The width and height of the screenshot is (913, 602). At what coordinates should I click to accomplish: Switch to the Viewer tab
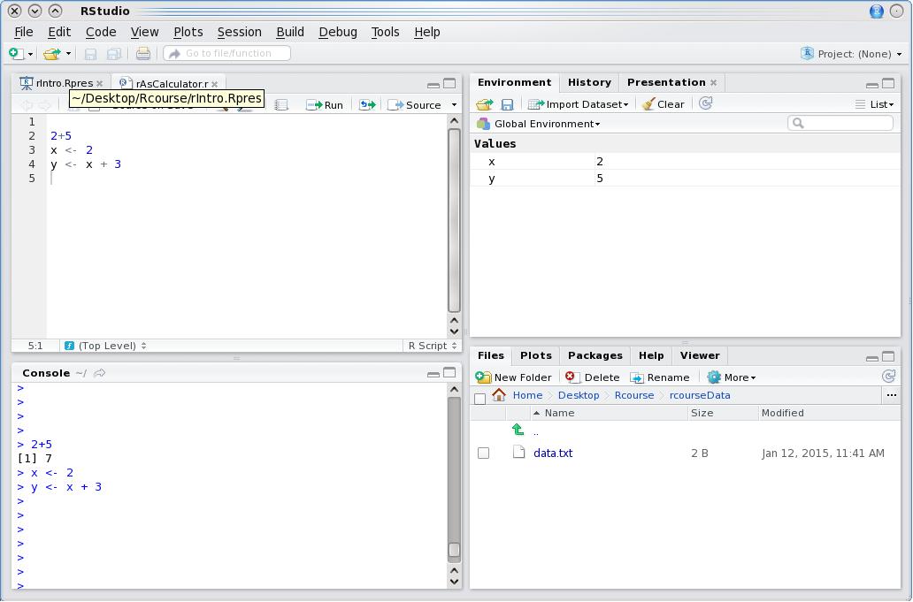tap(699, 355)
